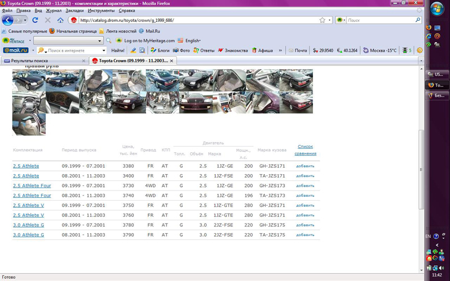Screen dimensions: 450x281
Task: Click the MyHeritage toolbar search magnifier
Action: point(109,40)
